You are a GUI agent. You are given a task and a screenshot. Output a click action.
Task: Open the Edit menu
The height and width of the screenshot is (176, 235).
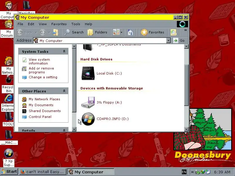pos(31,24)
